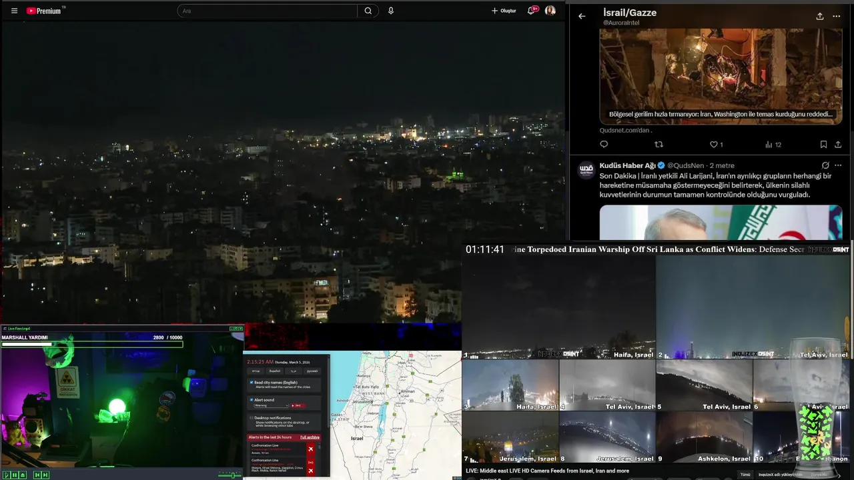This screenshot has width=854, height=480.
Task: Open the 'Bölgesel gerilim hızla tırmanıyor' link card
Action: coord(721,76)
